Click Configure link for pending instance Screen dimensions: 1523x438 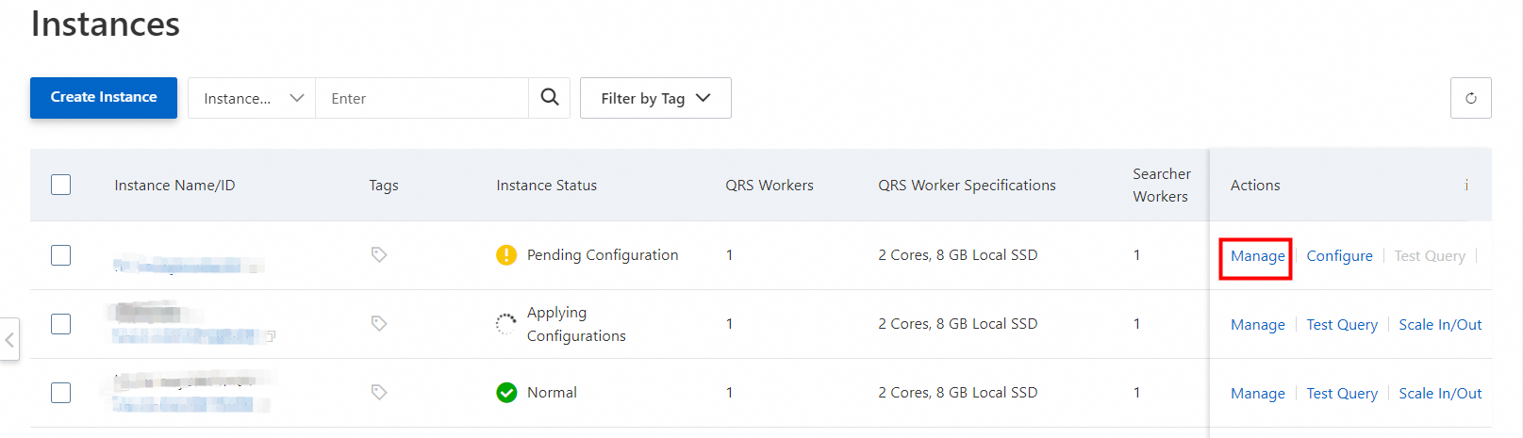click(1339, 256)
